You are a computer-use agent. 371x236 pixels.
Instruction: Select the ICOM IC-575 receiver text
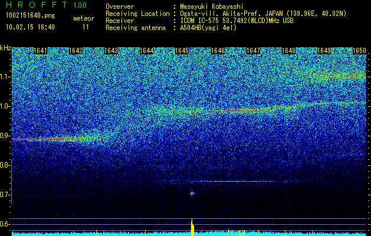(x=237, y=21)
